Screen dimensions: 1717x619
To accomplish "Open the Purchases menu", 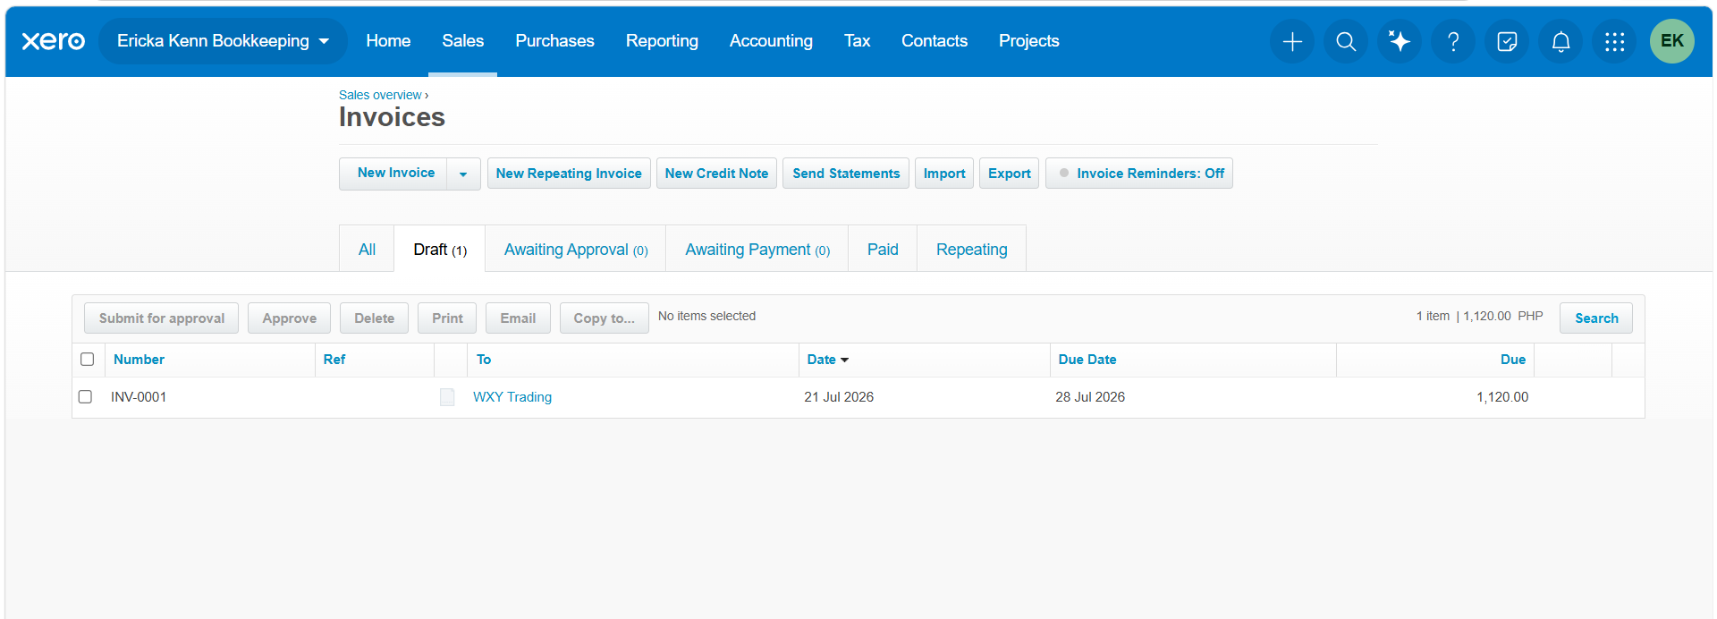I will [554, 41].
